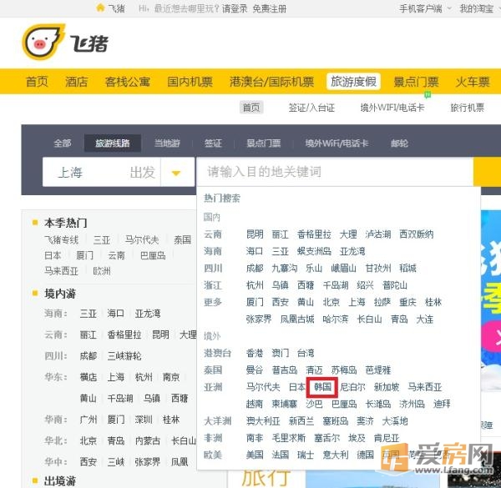Viewport: 501px width, 488px height.
Task: Choose 美国 in the 欧美 row
Action: (255, 455)
